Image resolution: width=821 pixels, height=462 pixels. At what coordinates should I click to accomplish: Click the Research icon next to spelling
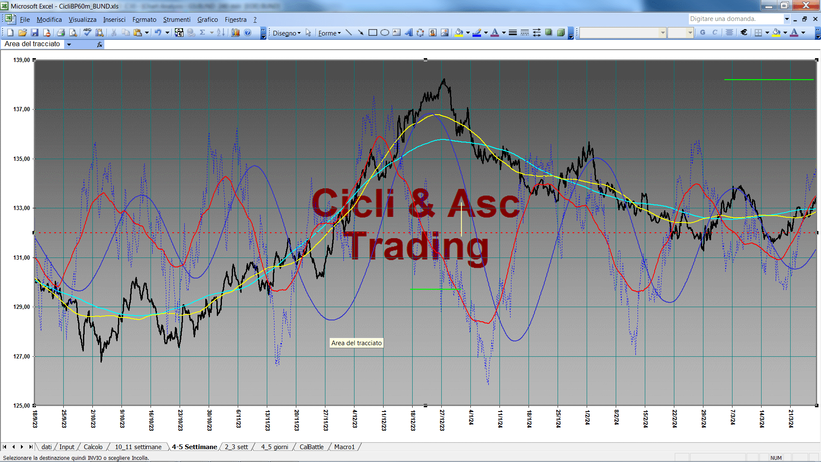tap(99, 33)
